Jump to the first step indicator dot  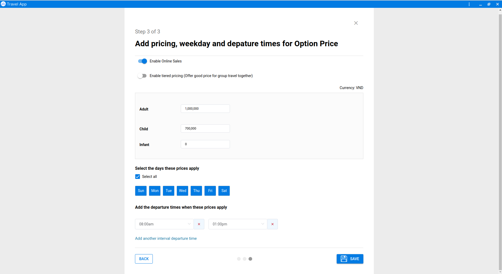coord(239,259)
